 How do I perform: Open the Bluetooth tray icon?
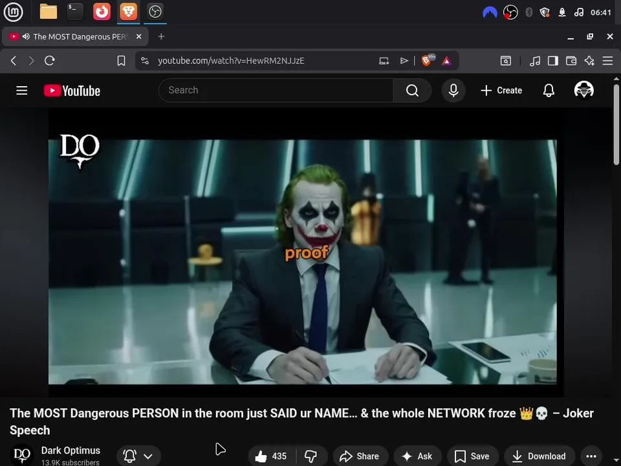pos(528,12)
